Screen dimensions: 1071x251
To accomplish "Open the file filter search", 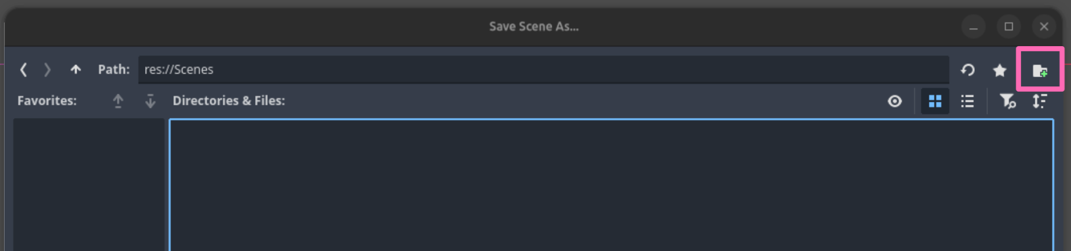I will coord(1008,101).
